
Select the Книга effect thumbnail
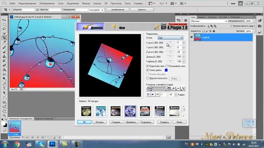pyautogui.click(x=174, y=111)
